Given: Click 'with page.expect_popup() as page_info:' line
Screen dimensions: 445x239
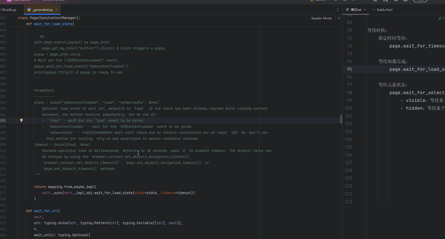Looking at the screenshot, I should [x=72, y=42].
